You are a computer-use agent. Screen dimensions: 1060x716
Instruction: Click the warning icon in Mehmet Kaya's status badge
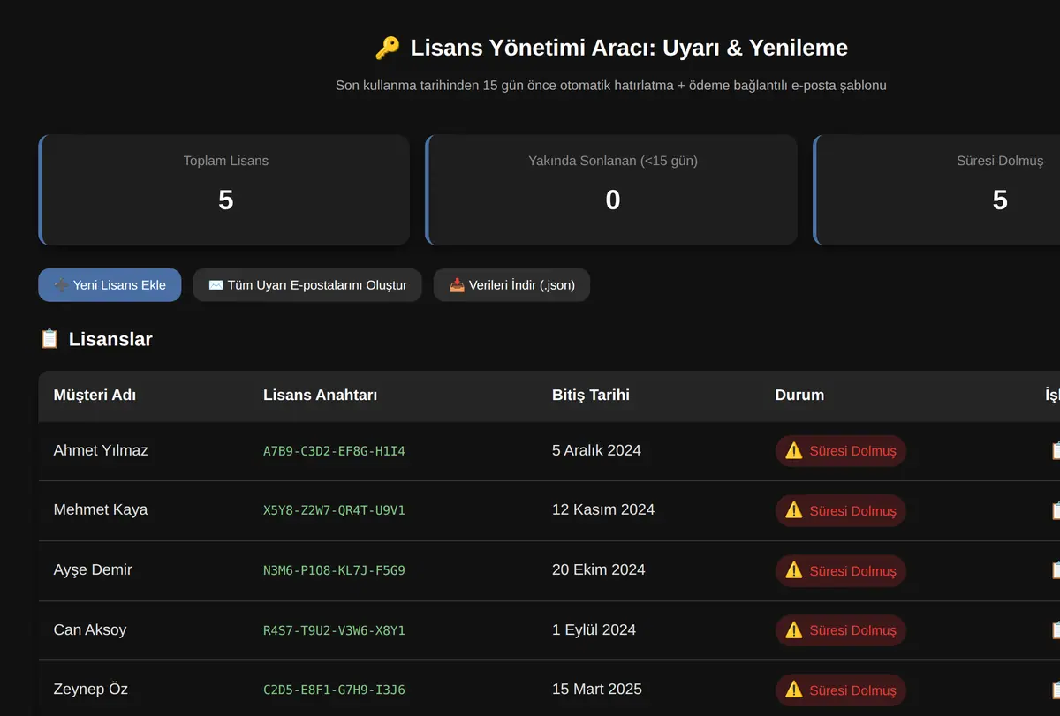794,510
